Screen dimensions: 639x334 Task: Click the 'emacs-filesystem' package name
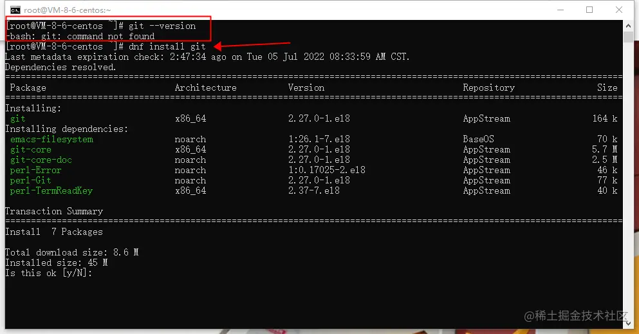click(x=51, y=139)
